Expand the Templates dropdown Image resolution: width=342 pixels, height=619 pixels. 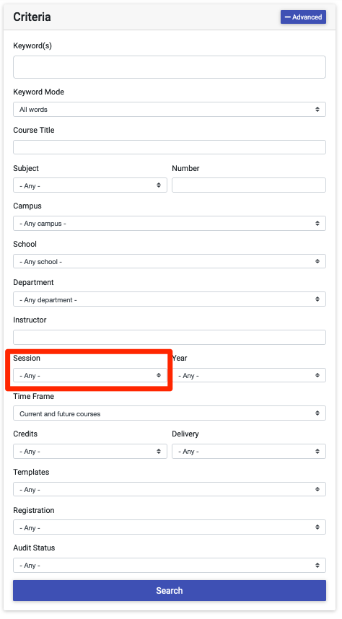coord(169,490)
